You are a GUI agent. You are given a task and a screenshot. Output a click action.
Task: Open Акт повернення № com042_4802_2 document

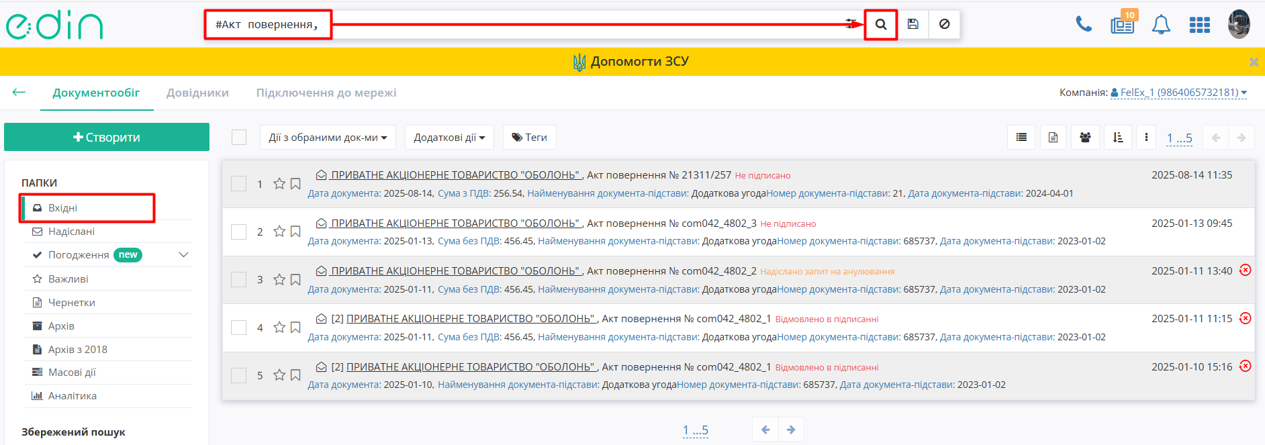tap(671, 271)
